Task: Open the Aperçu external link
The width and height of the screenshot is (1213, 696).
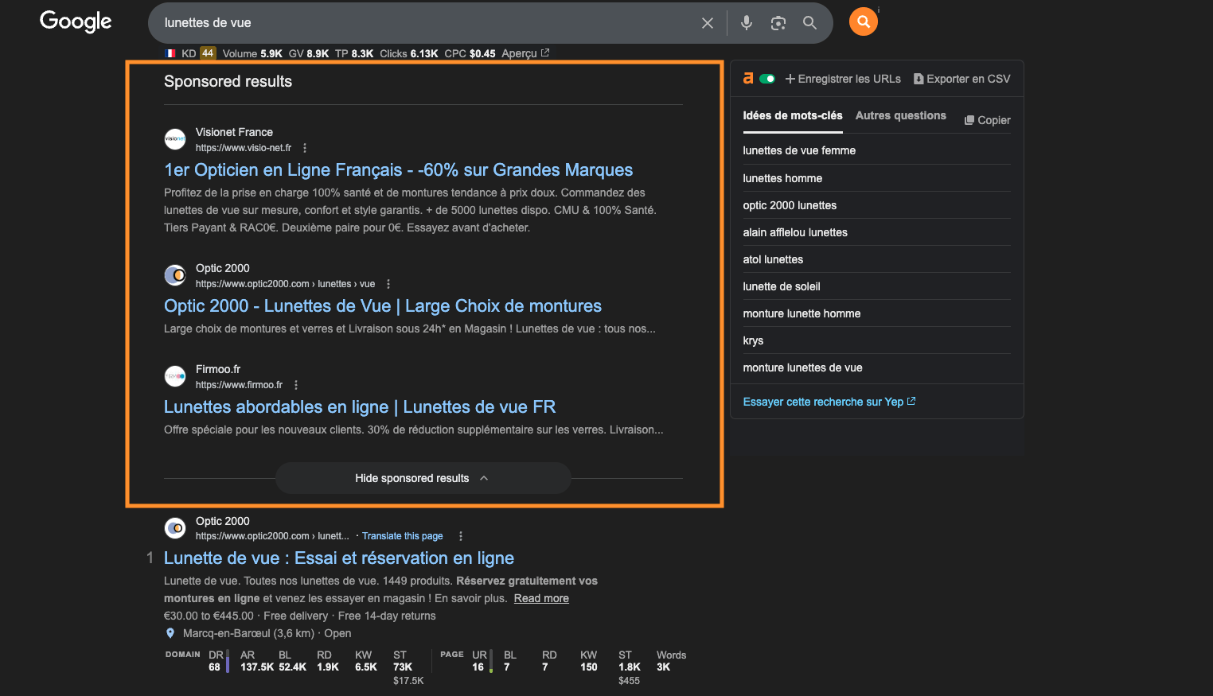Action: [525, 53]
